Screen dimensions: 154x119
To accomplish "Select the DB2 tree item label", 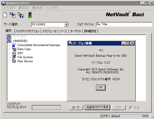I will 20,53.
